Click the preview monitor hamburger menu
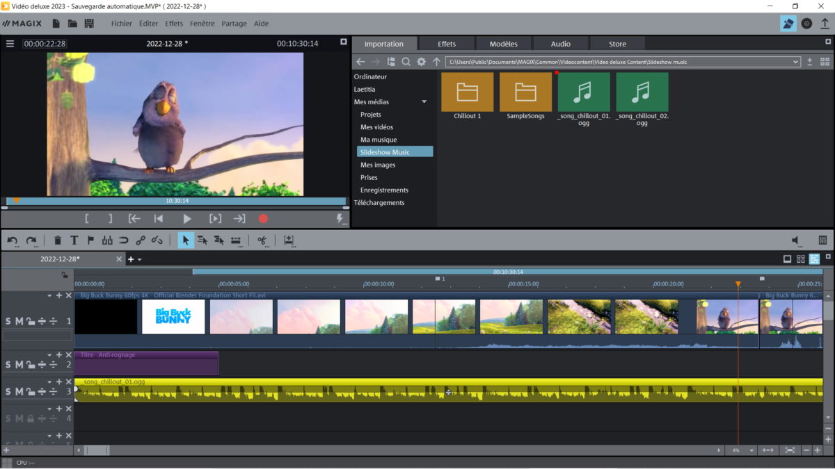Screen dimensions: 835x469 10,44
